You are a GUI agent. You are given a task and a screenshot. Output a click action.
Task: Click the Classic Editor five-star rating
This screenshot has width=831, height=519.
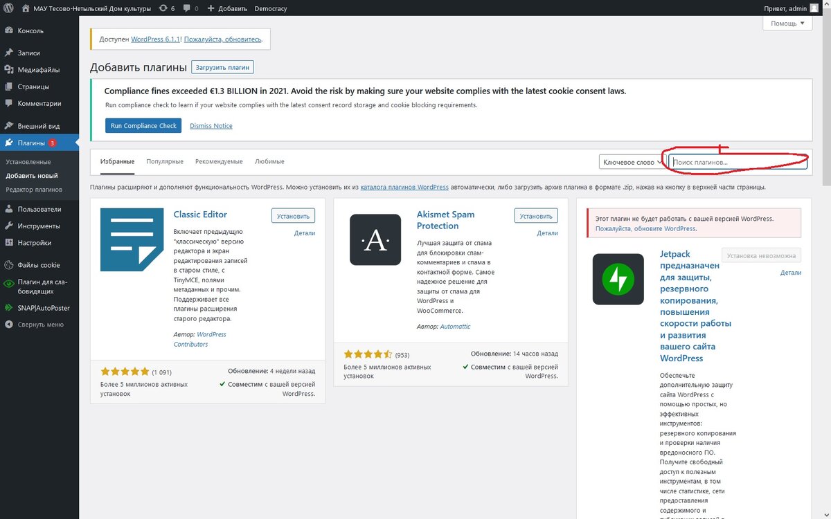(x=125, y=372)
